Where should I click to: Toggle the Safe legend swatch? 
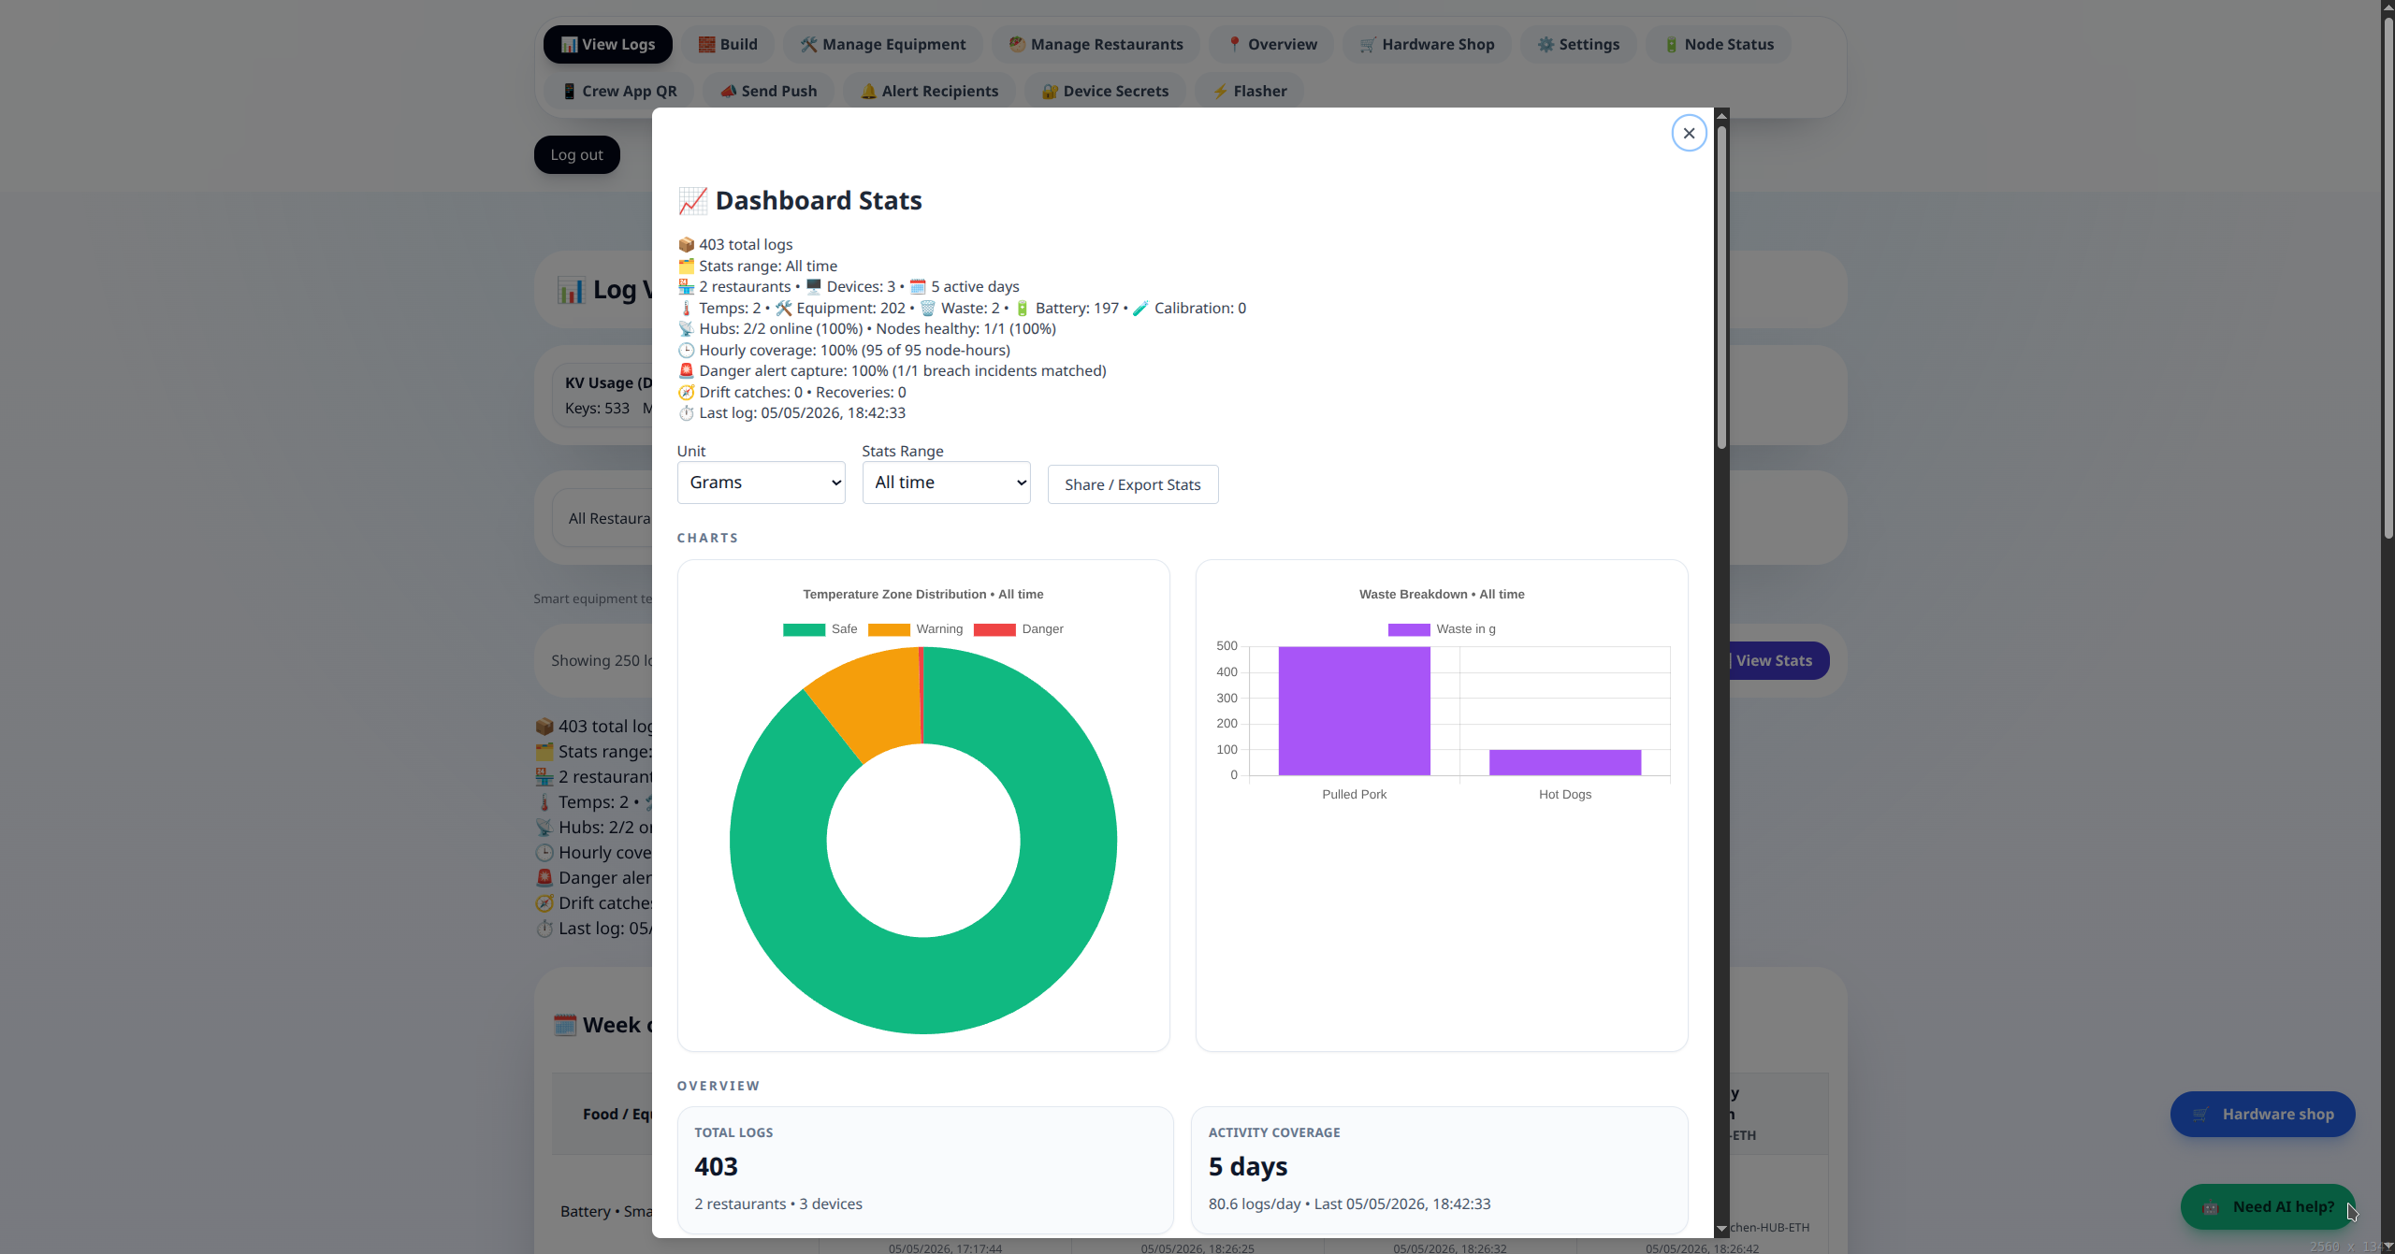pyautogui.click(x=804, y=629)
